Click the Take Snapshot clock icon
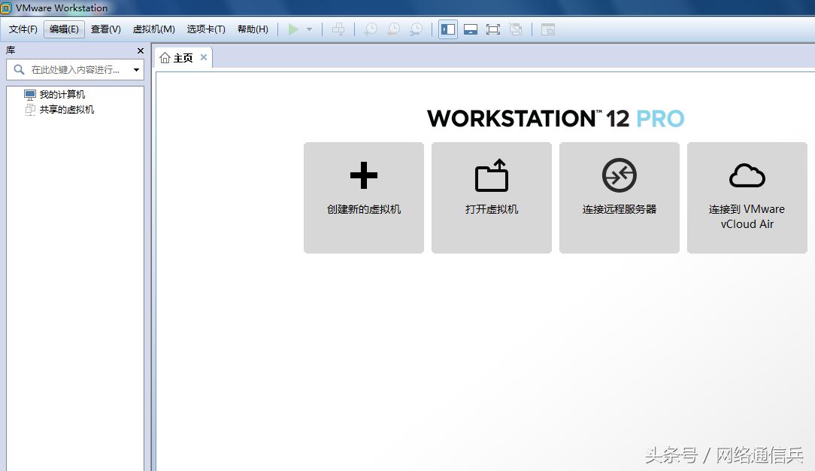The width and height of the screenshot is (815, 471). pos(370,29)
